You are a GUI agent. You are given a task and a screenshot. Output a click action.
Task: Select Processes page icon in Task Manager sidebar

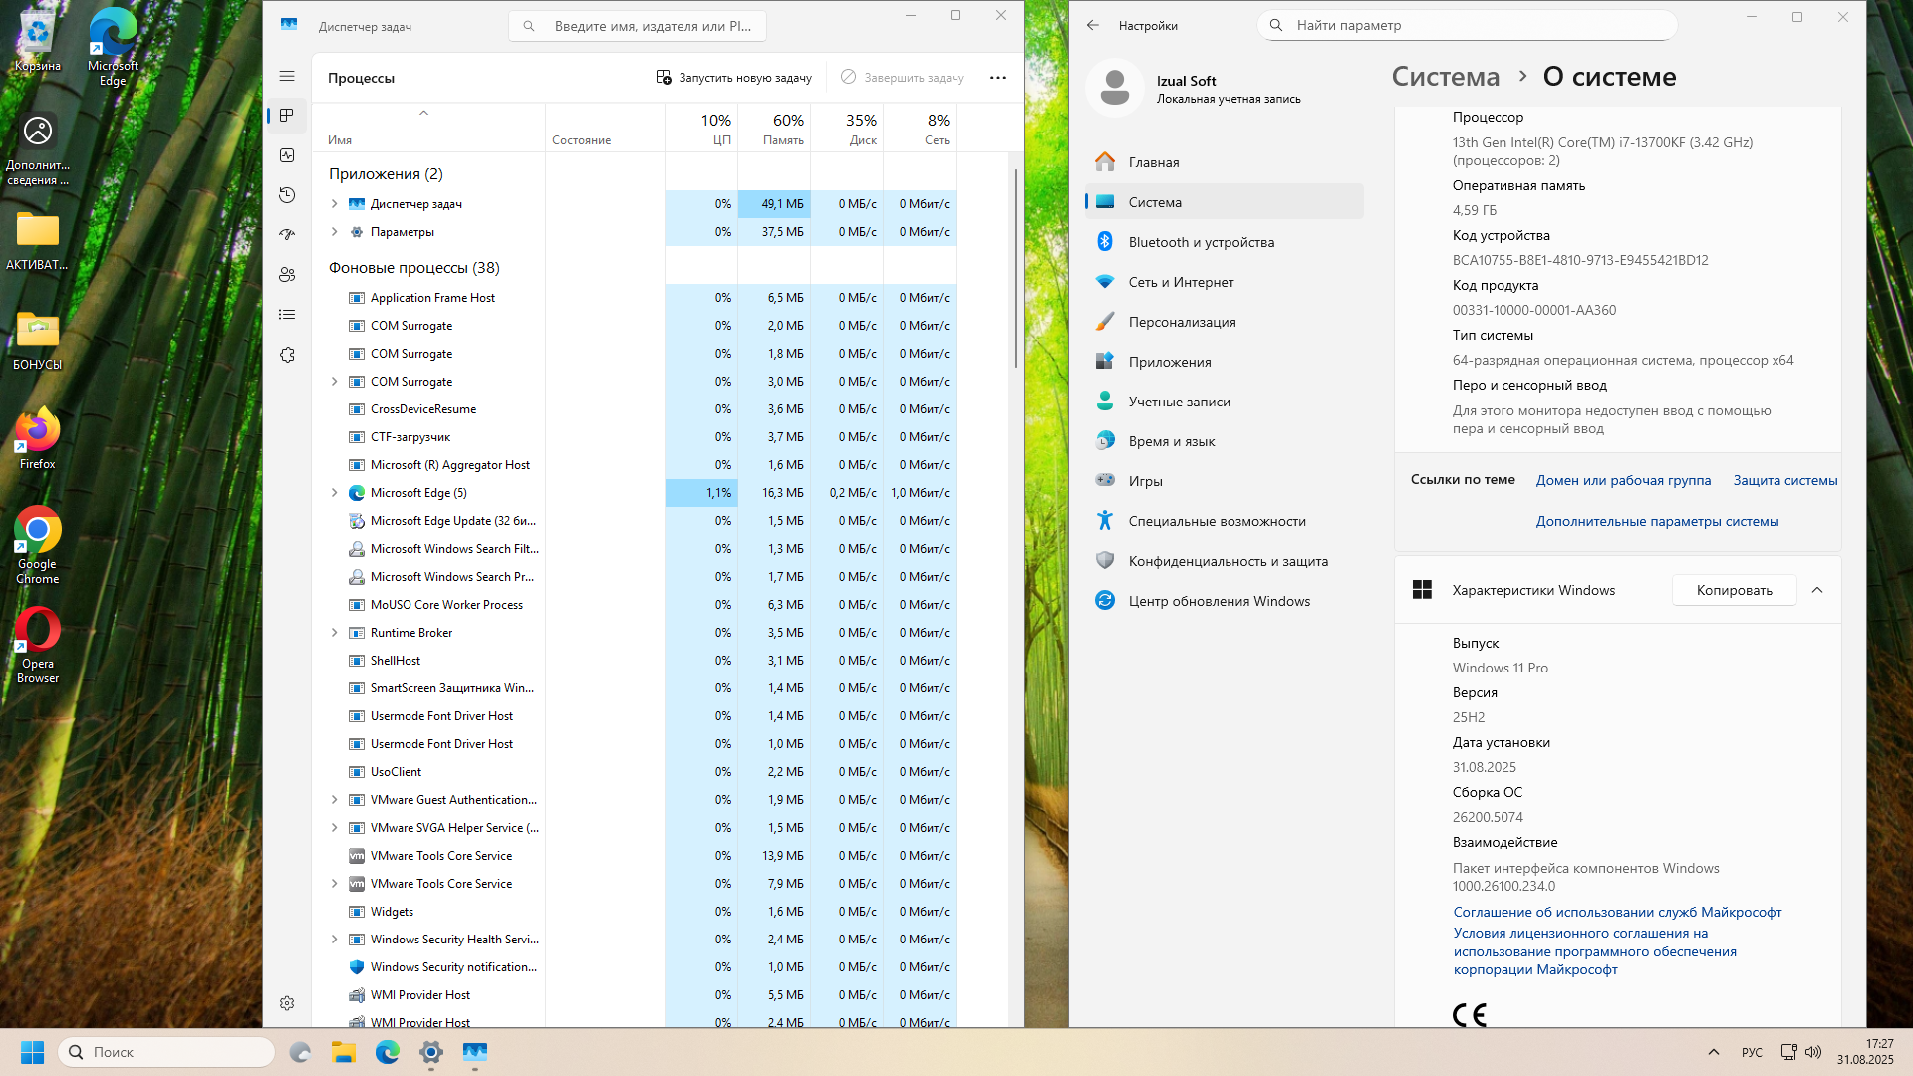(x=287, y=116)
